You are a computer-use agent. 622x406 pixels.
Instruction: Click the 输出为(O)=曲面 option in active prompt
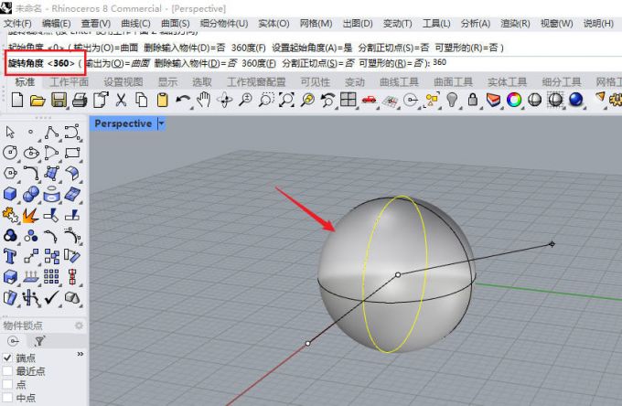click(117, 63)
